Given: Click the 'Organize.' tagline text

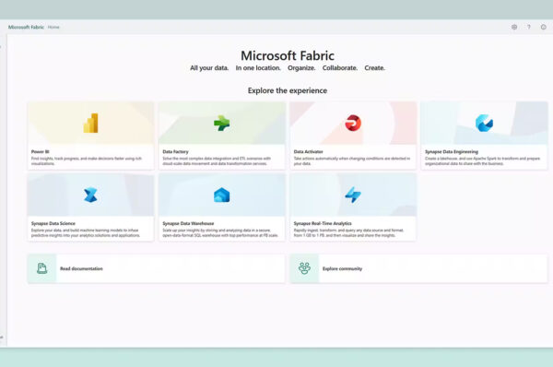Looking at the screenshot, I should (x=301, y=67).
